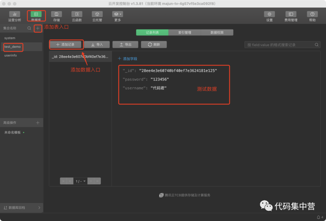326x221 pixels.
Task: Select record _id 28ee4e3e60740bf40ef7e36...
Action: [81, 56]
